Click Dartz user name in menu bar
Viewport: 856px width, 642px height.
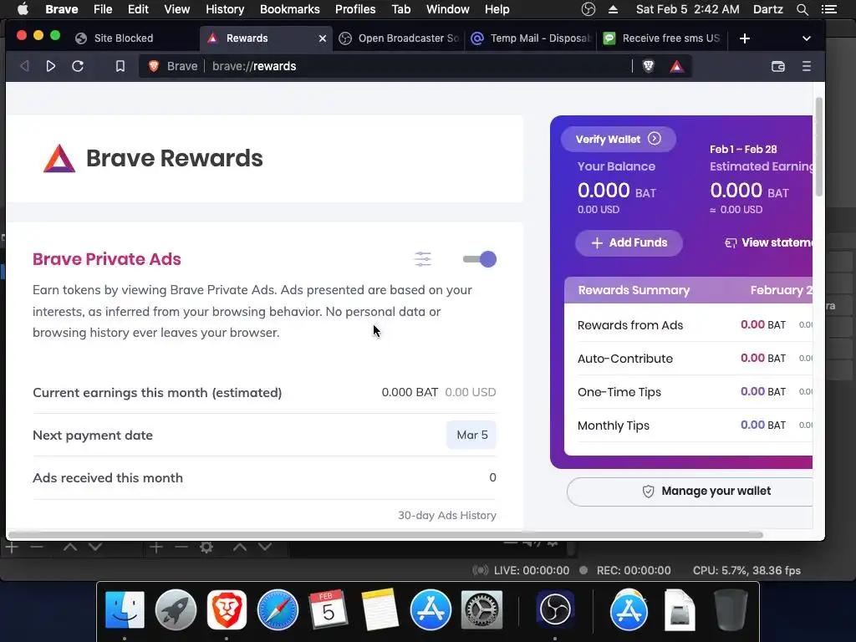tap(767, 9)
